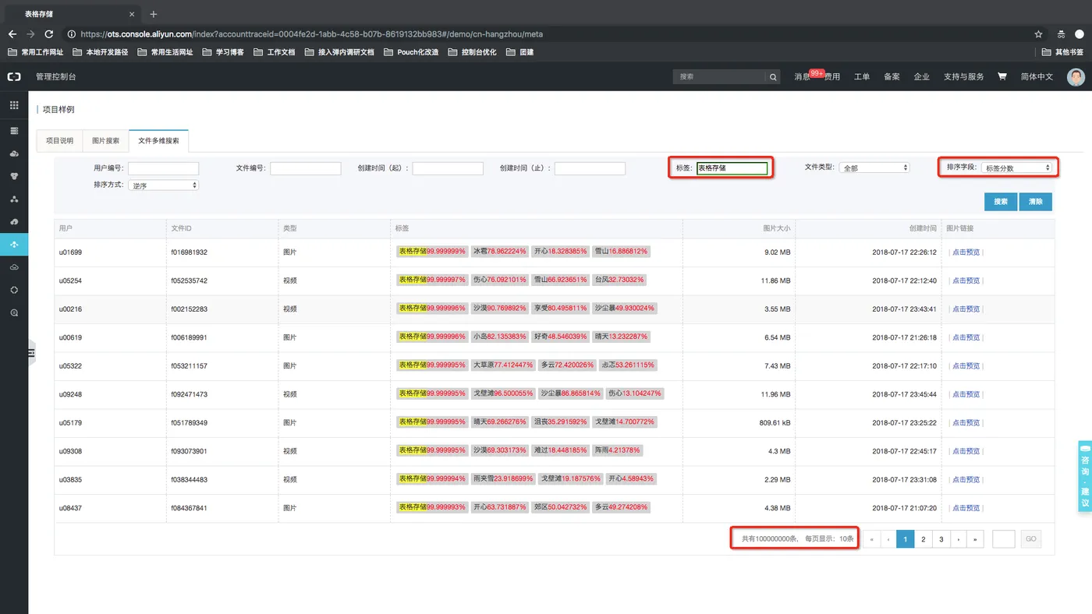The width and height of the screenshot is (1092, 614).
Task: Open 消息 in the header menu
Action: pyautogui.click(x=802, y=76)
